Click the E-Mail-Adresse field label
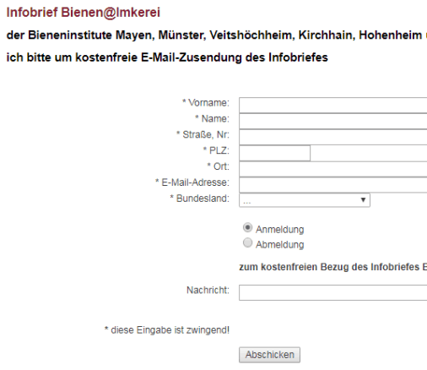 192,182
